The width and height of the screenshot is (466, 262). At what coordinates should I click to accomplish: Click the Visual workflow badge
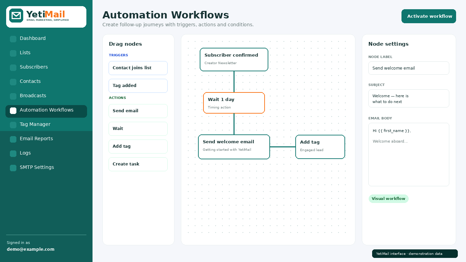pos(389,199)
